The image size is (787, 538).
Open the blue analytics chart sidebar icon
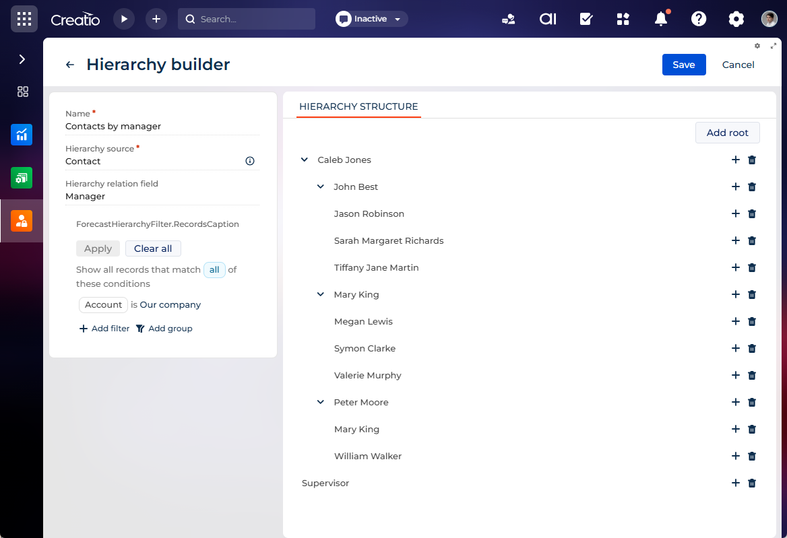tap(22, 135)
